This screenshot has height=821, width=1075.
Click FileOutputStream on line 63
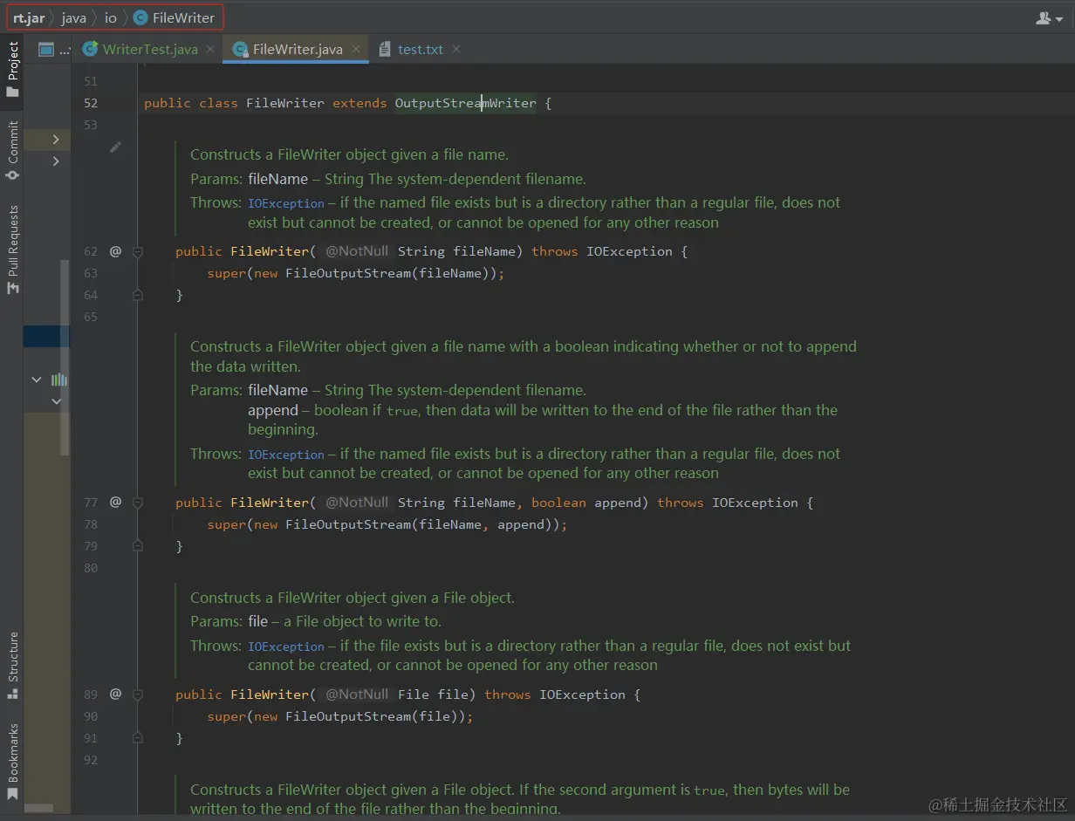coord(348,273)
